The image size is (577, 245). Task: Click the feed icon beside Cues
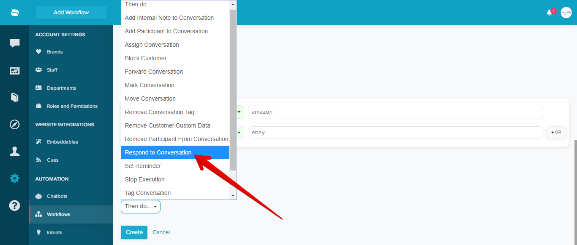39,160
